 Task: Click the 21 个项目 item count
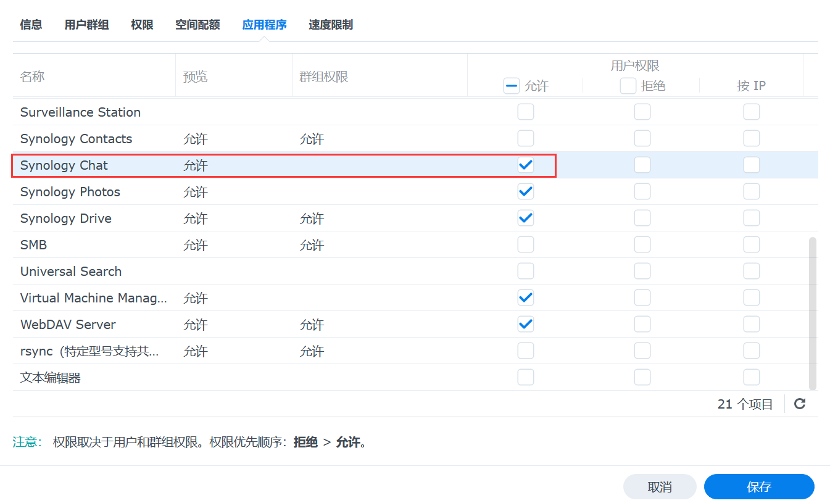pyautogui.click(x=745, y=404)
